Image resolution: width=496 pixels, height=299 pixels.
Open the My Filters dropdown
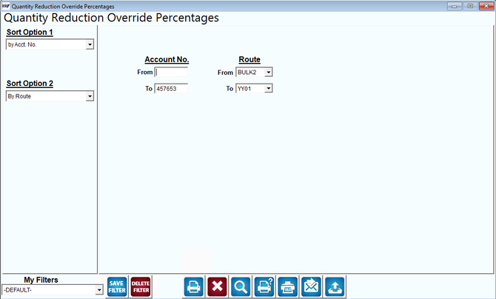pyautogui.click(x=99, y=290)
